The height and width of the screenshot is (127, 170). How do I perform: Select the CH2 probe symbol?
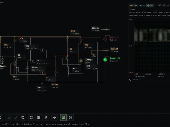point(94,55)
